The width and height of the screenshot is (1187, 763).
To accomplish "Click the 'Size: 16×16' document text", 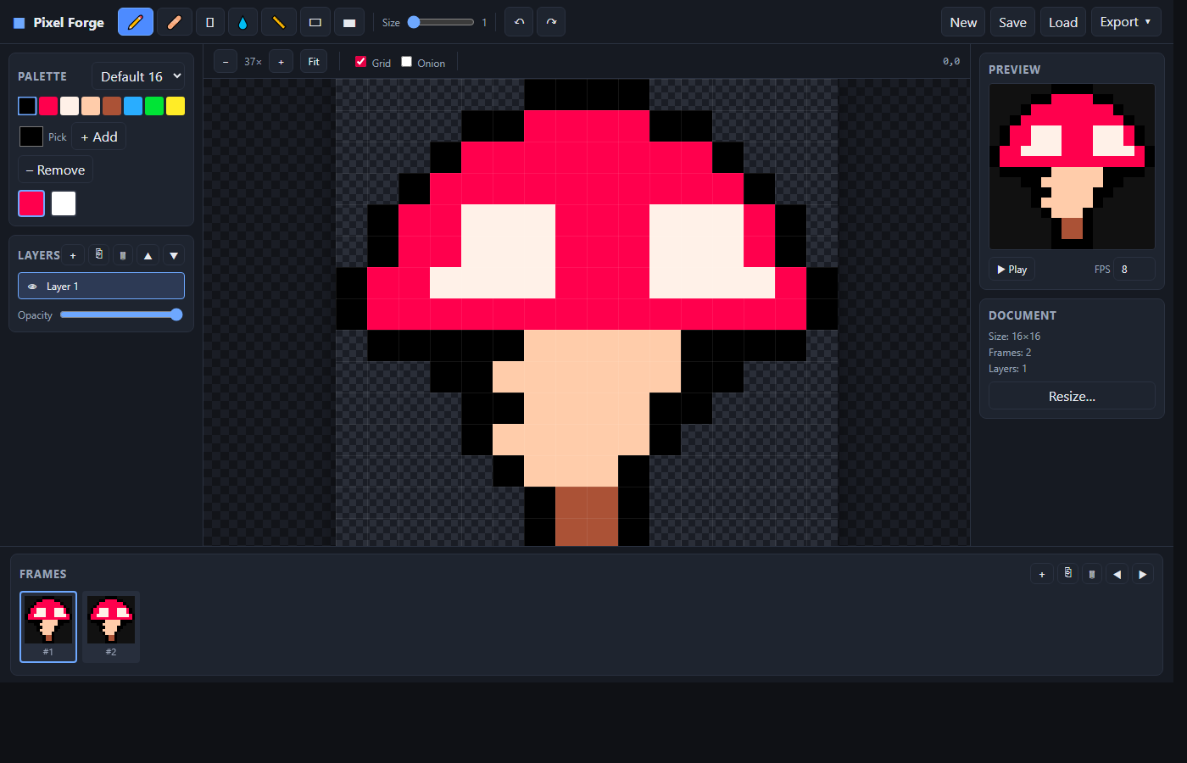I will 1014,337.
